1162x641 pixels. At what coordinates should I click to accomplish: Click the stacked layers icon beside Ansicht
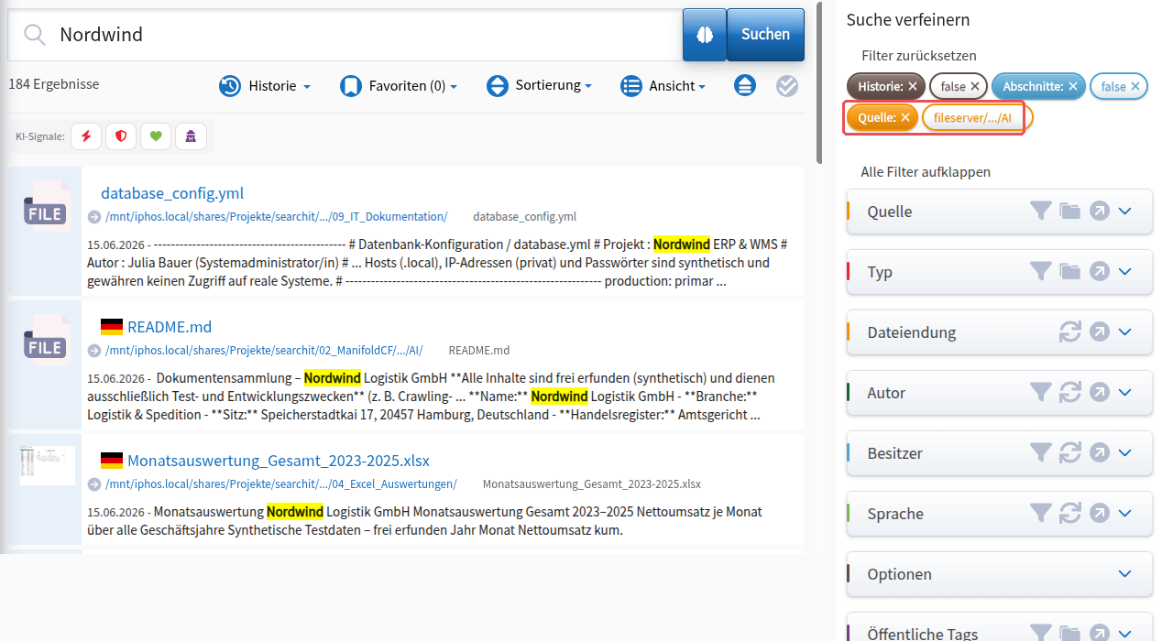pos(745,85)
